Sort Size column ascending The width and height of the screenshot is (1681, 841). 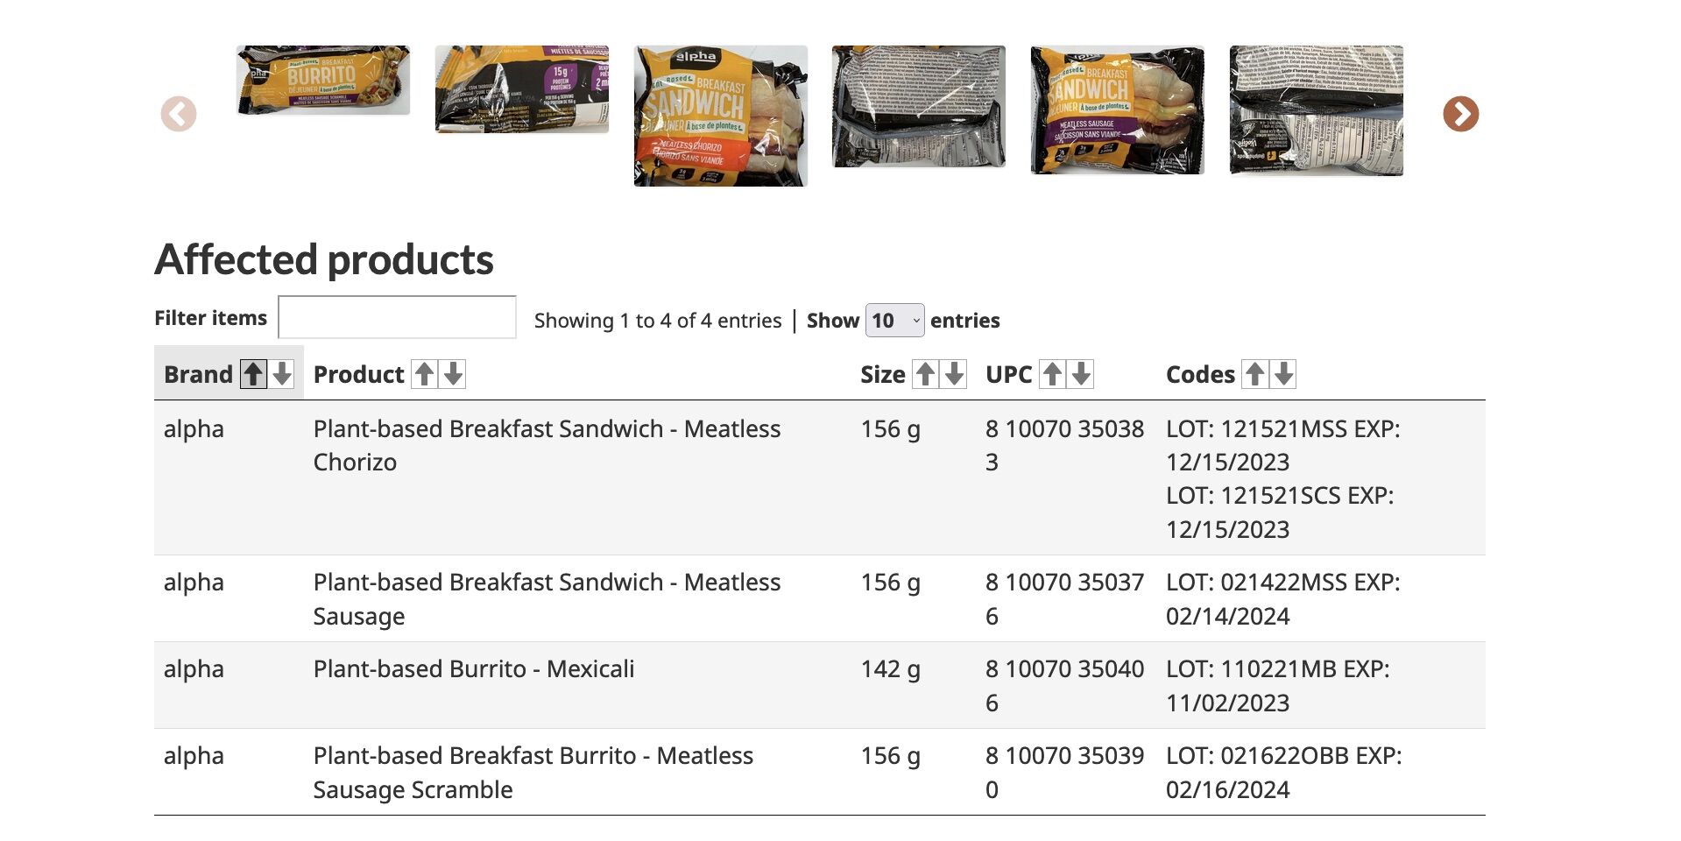926,374
